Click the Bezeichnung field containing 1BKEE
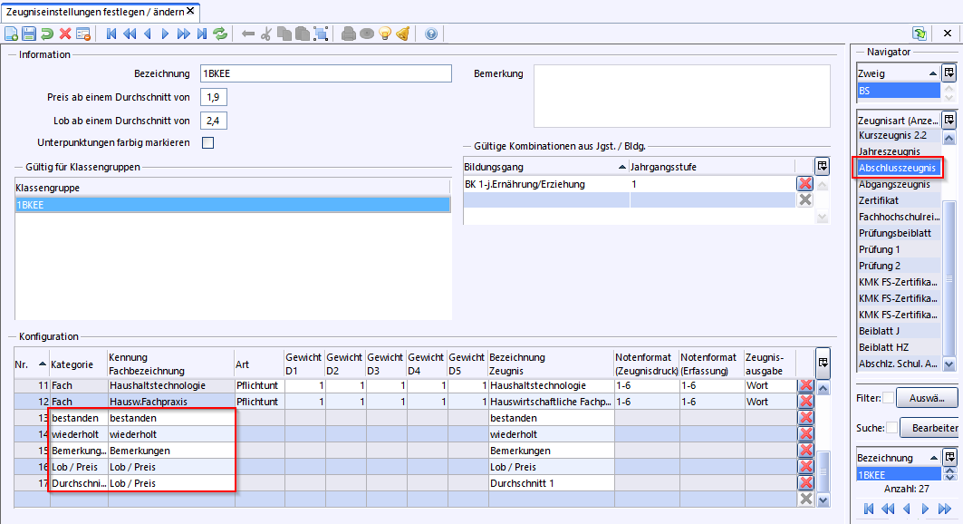 [326, 73]
